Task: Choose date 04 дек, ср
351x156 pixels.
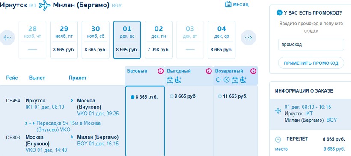Action: 222,40
